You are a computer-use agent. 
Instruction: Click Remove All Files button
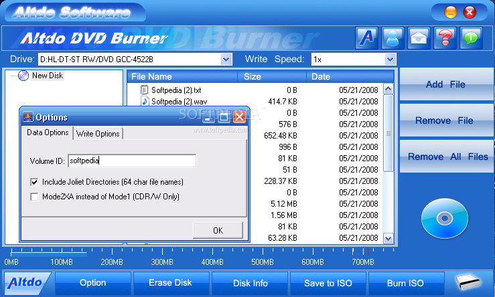[x=446, y=157]
